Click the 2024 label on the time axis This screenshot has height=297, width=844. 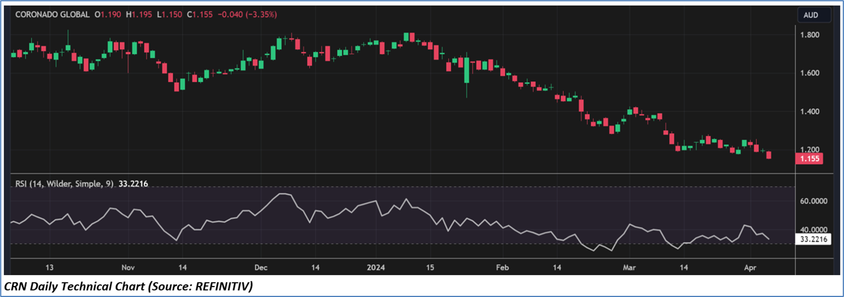pos(375,268)
